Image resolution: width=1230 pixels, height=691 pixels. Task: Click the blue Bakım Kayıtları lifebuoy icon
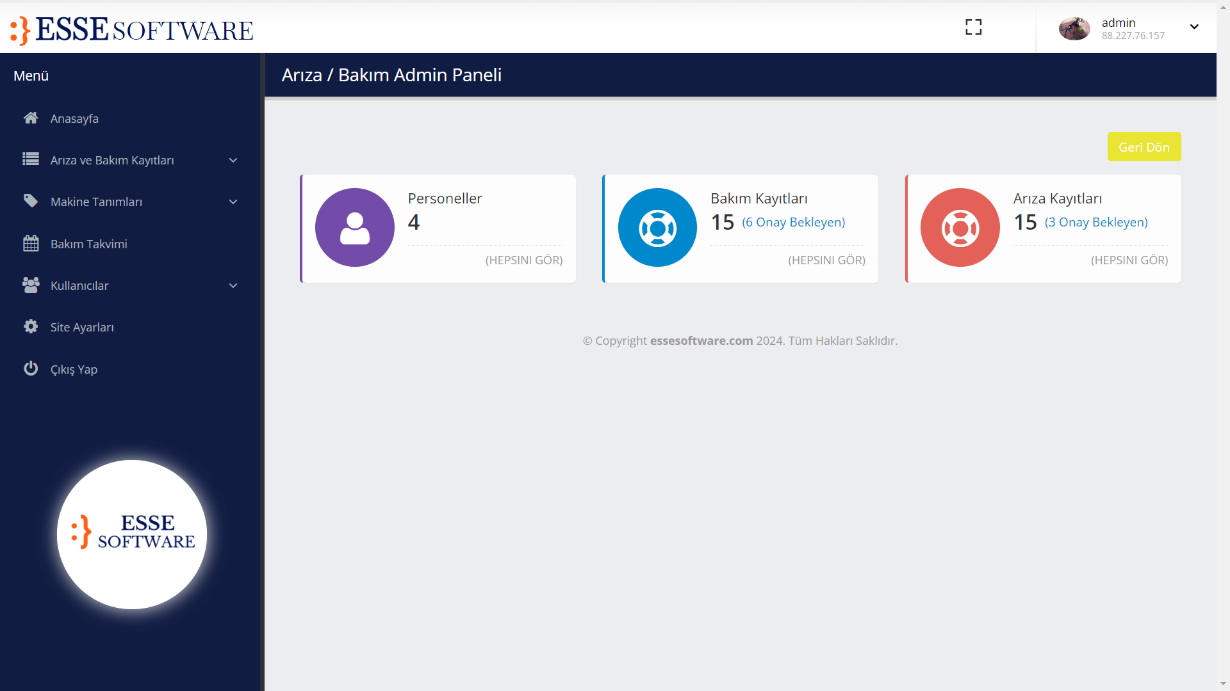pyautogui.click(x=657, y=228)
